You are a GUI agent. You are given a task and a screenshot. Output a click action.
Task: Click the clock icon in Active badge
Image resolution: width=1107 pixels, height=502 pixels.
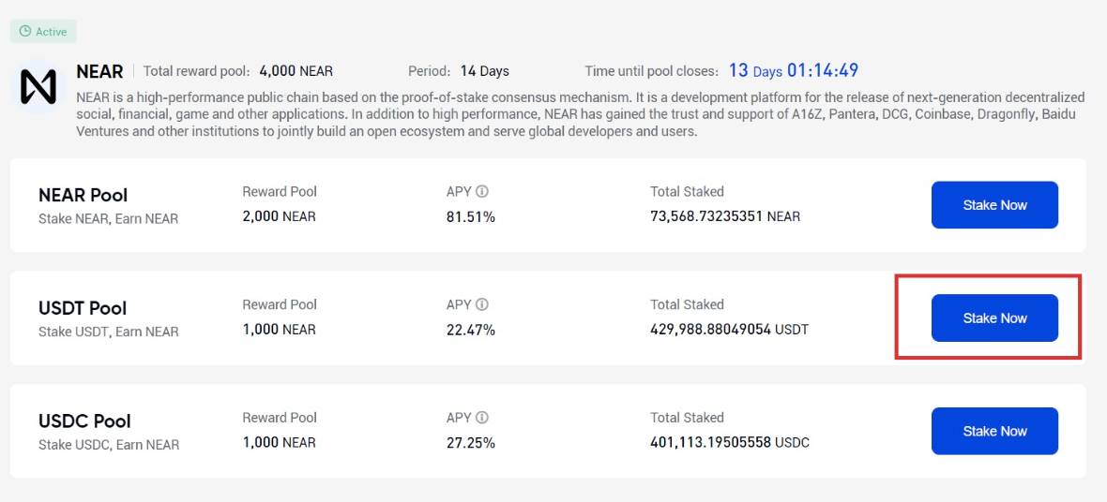[25, 32]
